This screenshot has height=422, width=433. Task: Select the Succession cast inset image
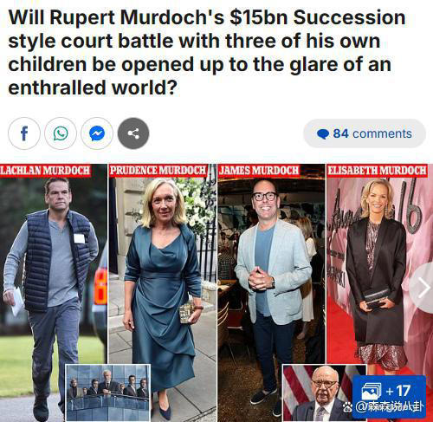pos(108,393)
